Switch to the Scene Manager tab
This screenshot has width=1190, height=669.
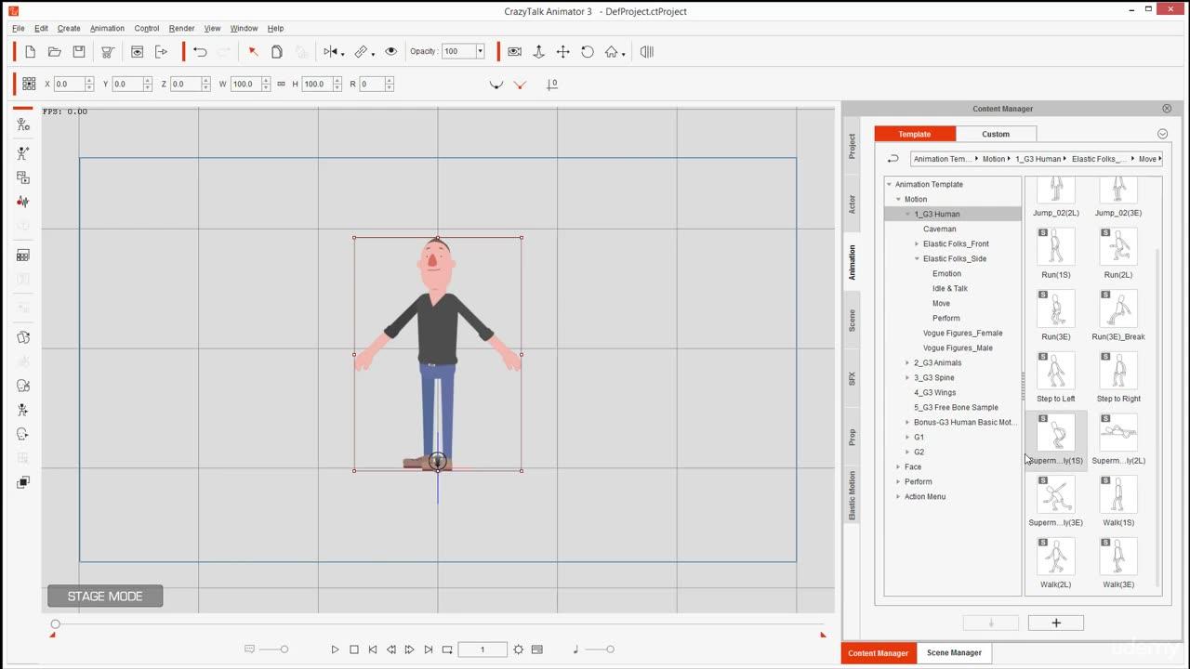(954, 653)
